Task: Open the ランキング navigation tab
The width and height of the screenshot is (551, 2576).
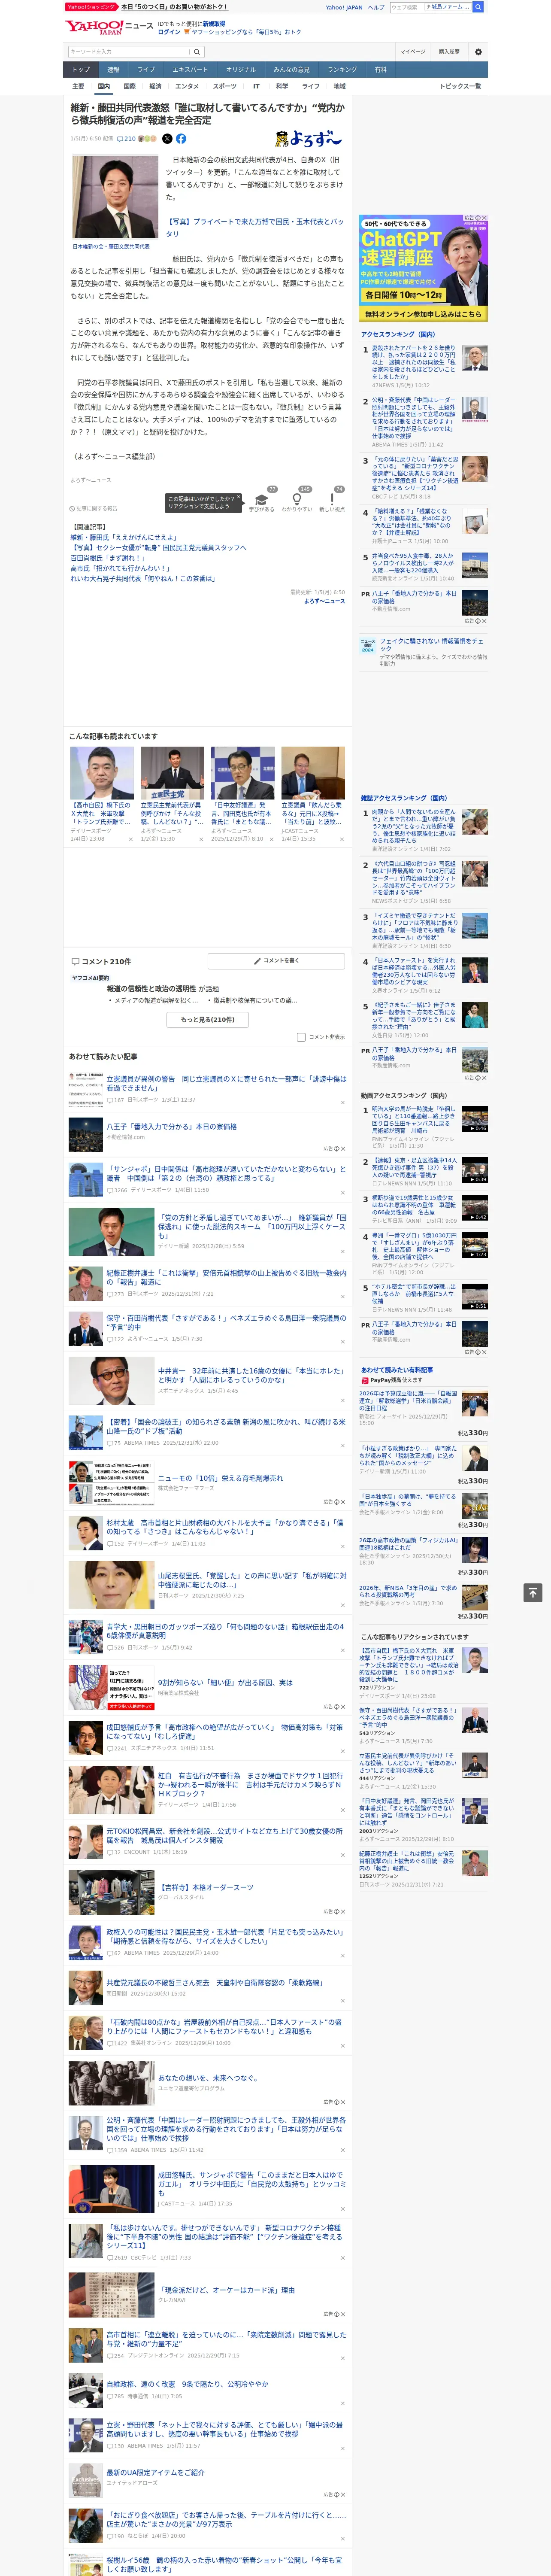Action: pos(342,69)
